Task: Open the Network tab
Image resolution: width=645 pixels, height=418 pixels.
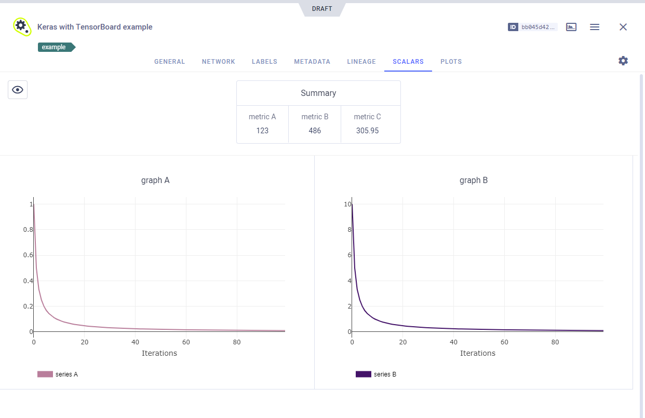Action: click(x=218, y=62)
